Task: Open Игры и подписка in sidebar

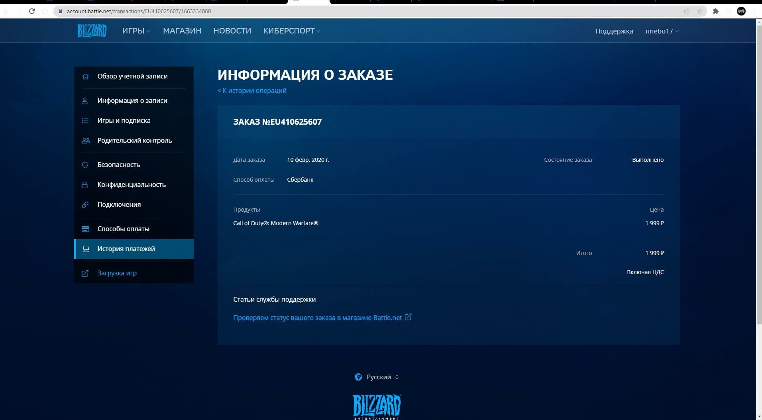Action: [x=134, y=121]
